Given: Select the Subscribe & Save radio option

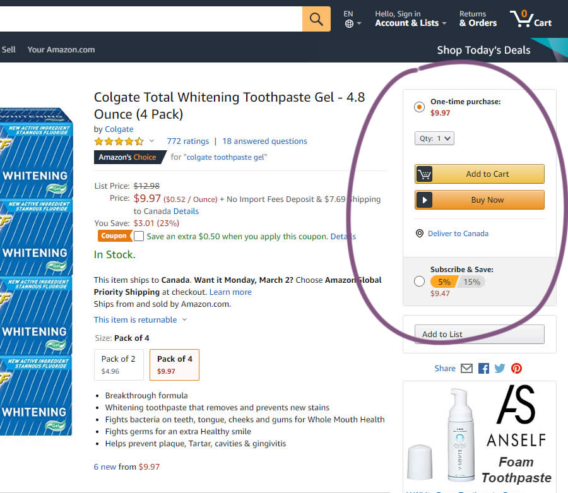Looking at the screenshot, I should tap(420, 282).
